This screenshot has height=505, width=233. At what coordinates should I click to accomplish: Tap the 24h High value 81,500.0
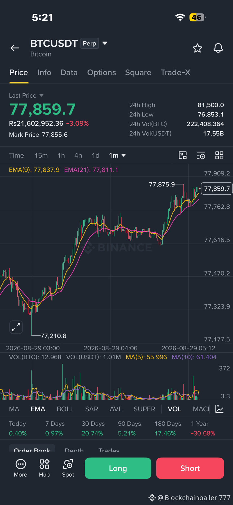pyautogui.click(x=211, y=105)
